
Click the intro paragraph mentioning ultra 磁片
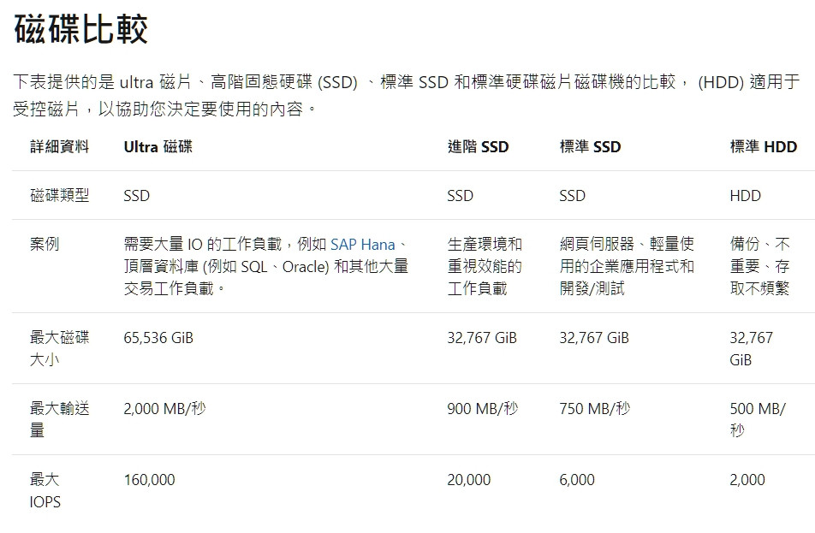[406, 96]
